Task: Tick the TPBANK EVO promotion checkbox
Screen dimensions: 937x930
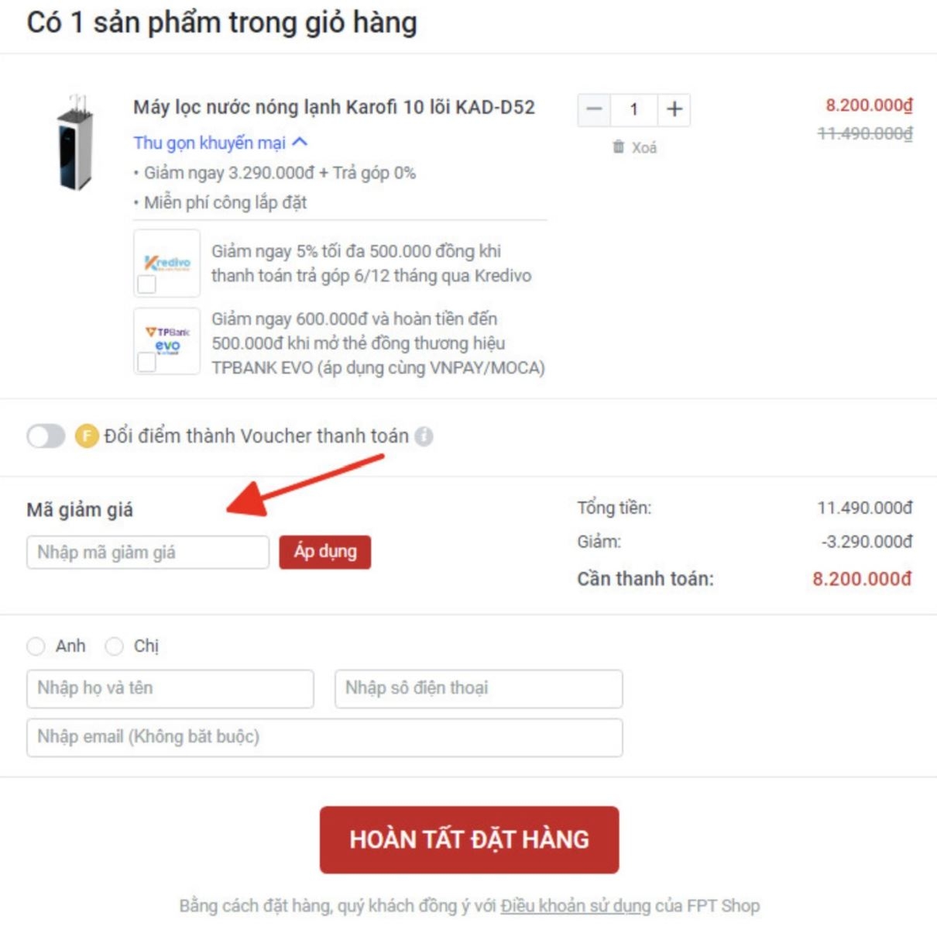Action: [x=146, y=362]
